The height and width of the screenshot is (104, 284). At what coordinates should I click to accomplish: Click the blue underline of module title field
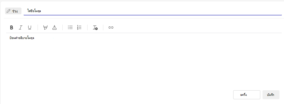coord(152,15)
